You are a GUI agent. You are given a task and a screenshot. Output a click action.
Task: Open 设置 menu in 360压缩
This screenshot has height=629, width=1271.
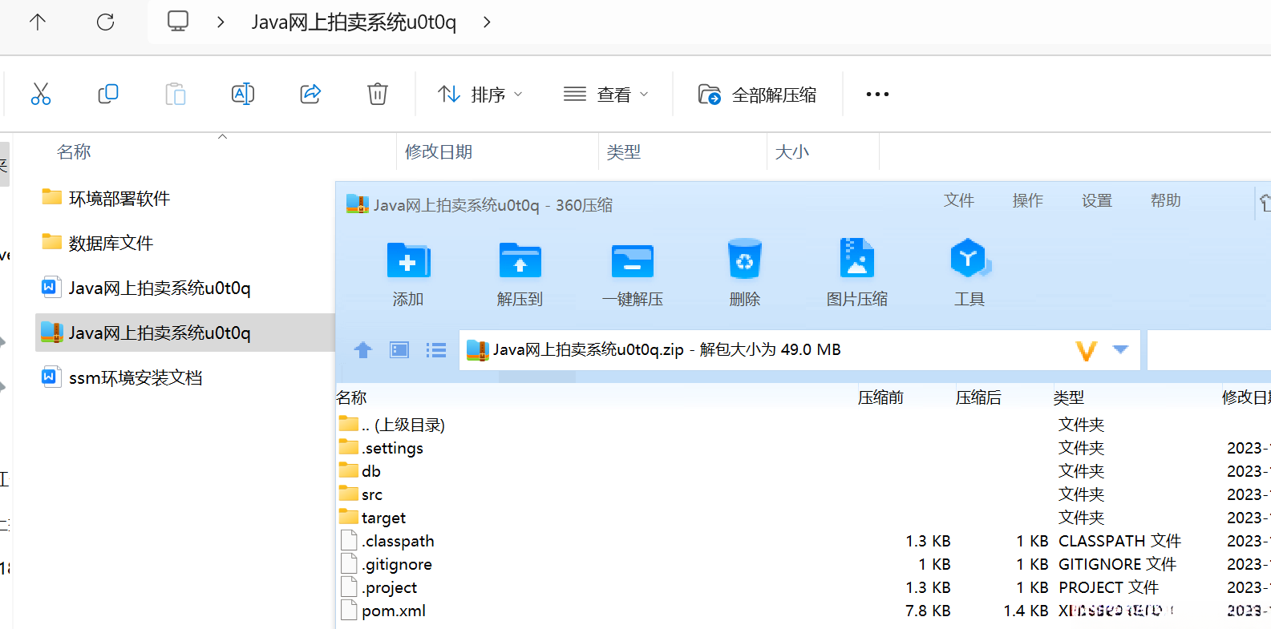tap(1097, 200)
